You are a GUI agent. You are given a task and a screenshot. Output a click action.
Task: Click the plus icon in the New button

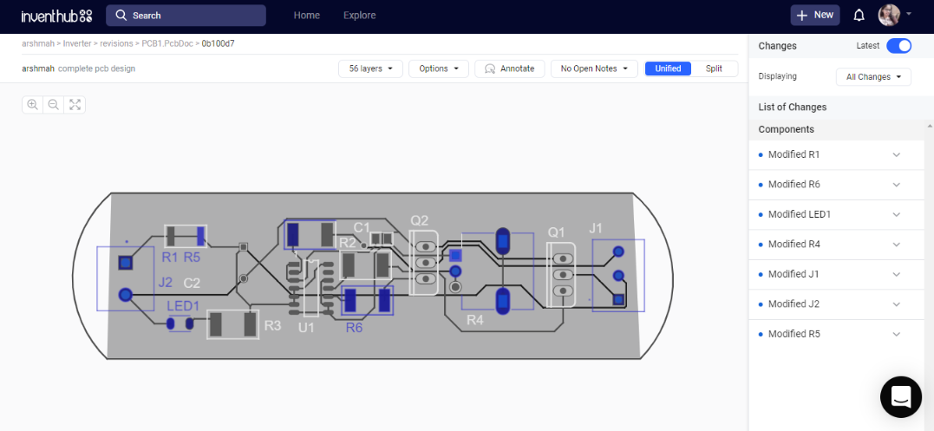click(802, 16)
